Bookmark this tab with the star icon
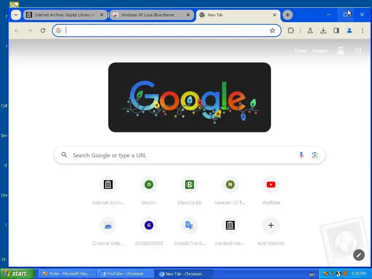The image size is (372, 279). click(x=272, y=31)
